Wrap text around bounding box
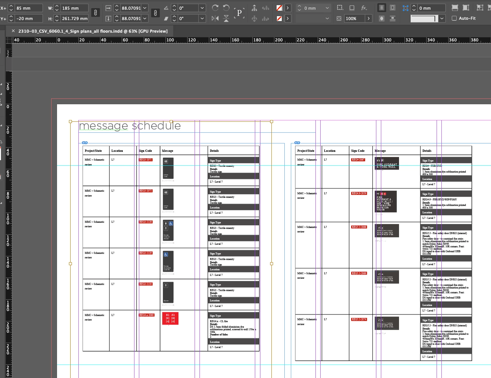This screenshot has width=491, height=378. pyautogui.click(x=393, y=8)
